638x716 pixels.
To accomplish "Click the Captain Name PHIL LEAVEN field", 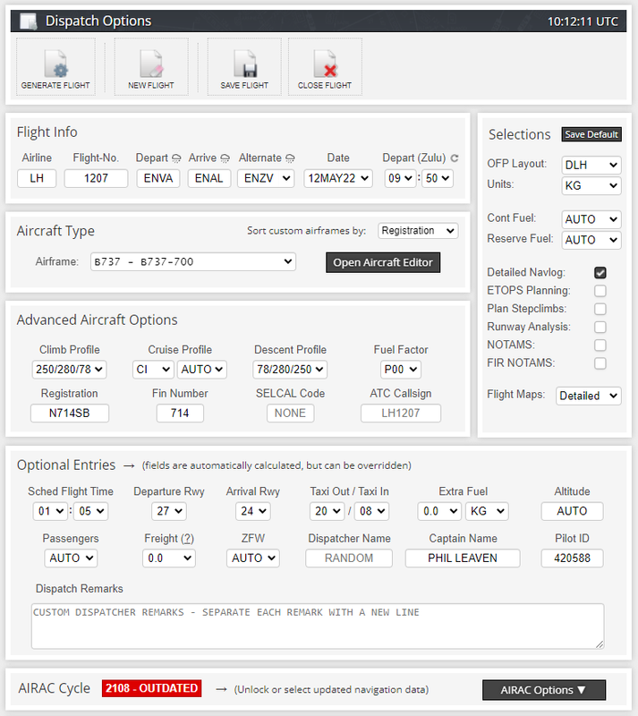I will [x=463, y=558].
